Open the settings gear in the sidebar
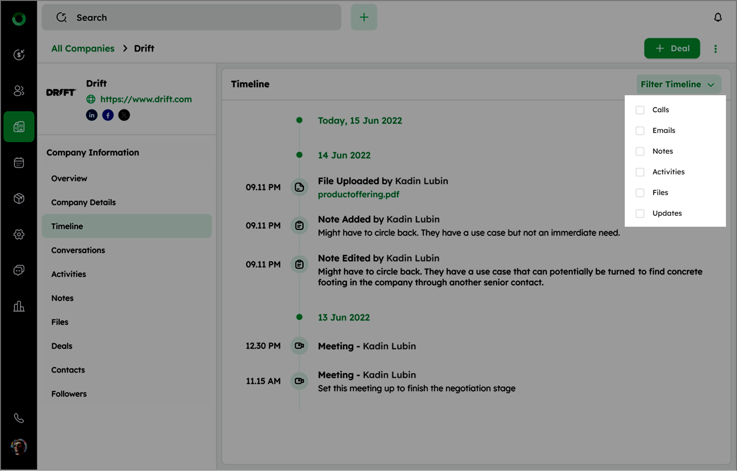 [19, 234]
